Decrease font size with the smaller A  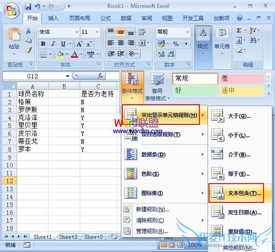tap(89, 44)
